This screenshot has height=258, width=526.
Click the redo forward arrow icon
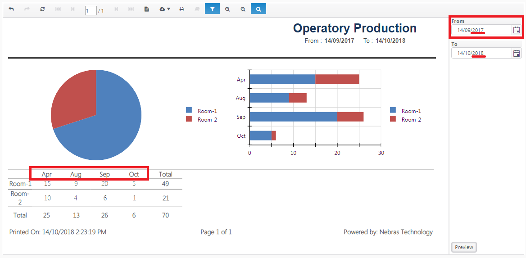pyautogui.click(x=27, y=9)
